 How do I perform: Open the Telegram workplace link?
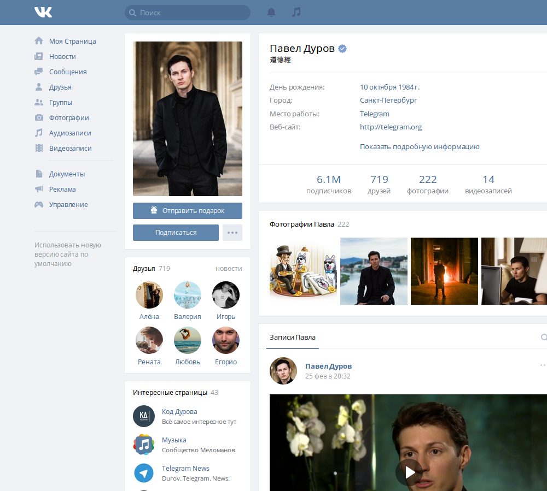(375, 114)
